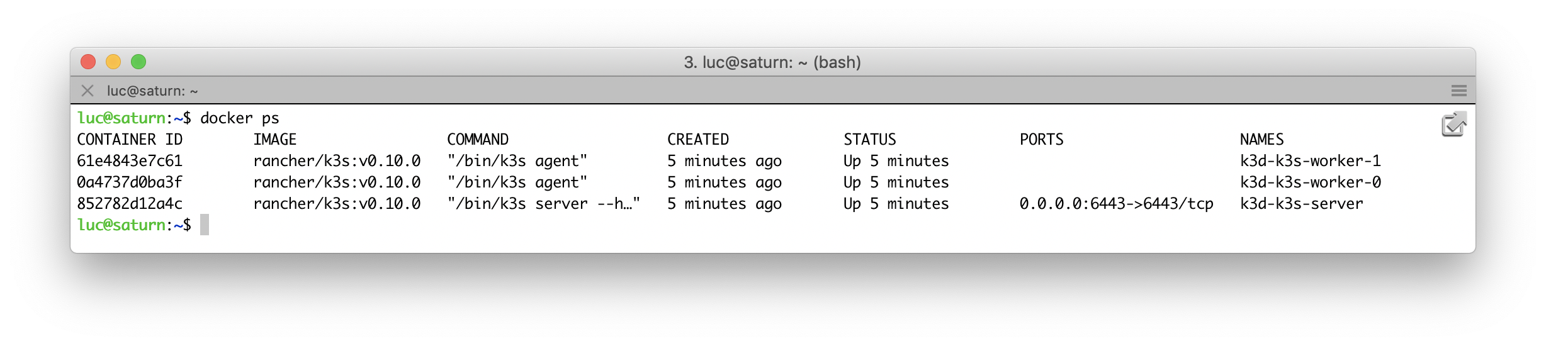Open the tab list hamburger menu
This screenshot has width=1546, height=346.
(x=1459, y=91)
